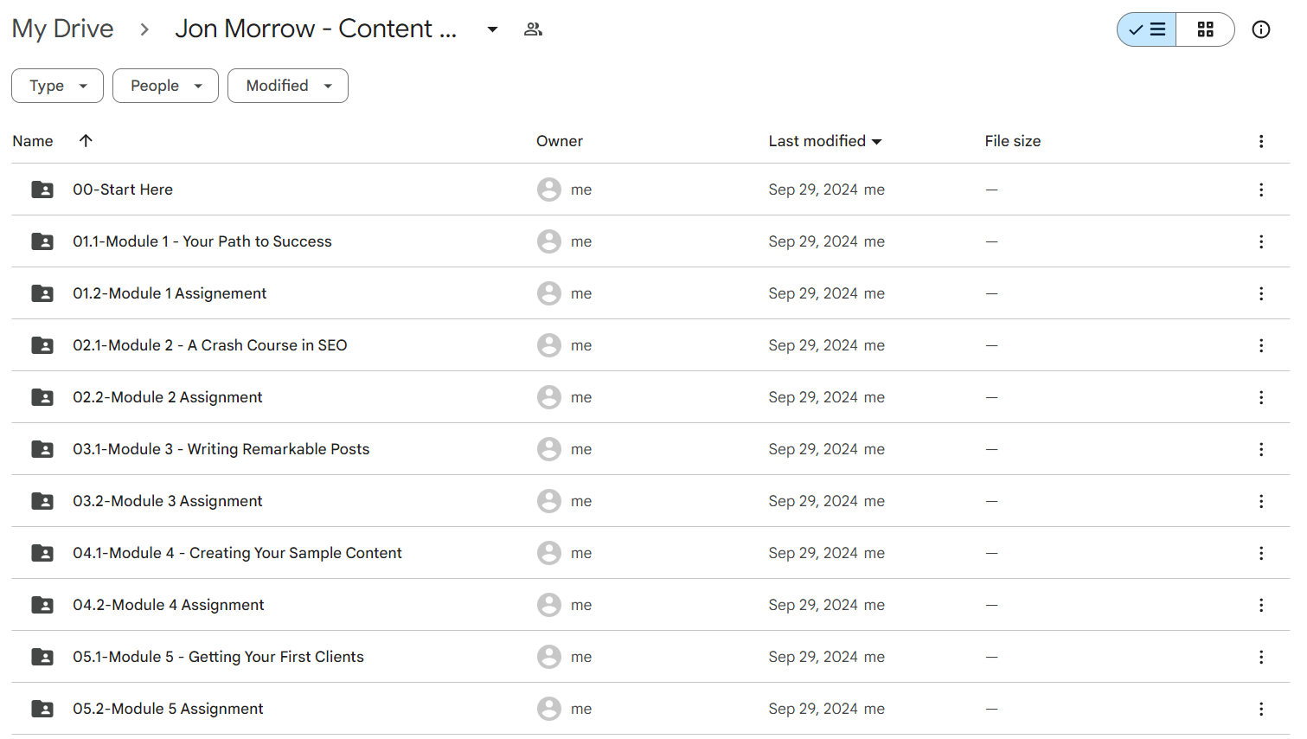The width and height of the screenshot is (1307, 739).
Task: Select the 04.1-Module 4 shared folder icon
Action: click(42, 553)
